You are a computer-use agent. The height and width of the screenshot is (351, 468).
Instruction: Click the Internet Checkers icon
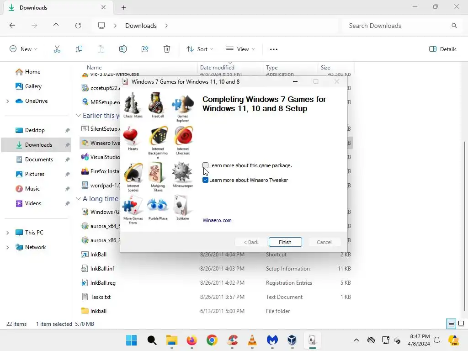click(x=183, y=136)
